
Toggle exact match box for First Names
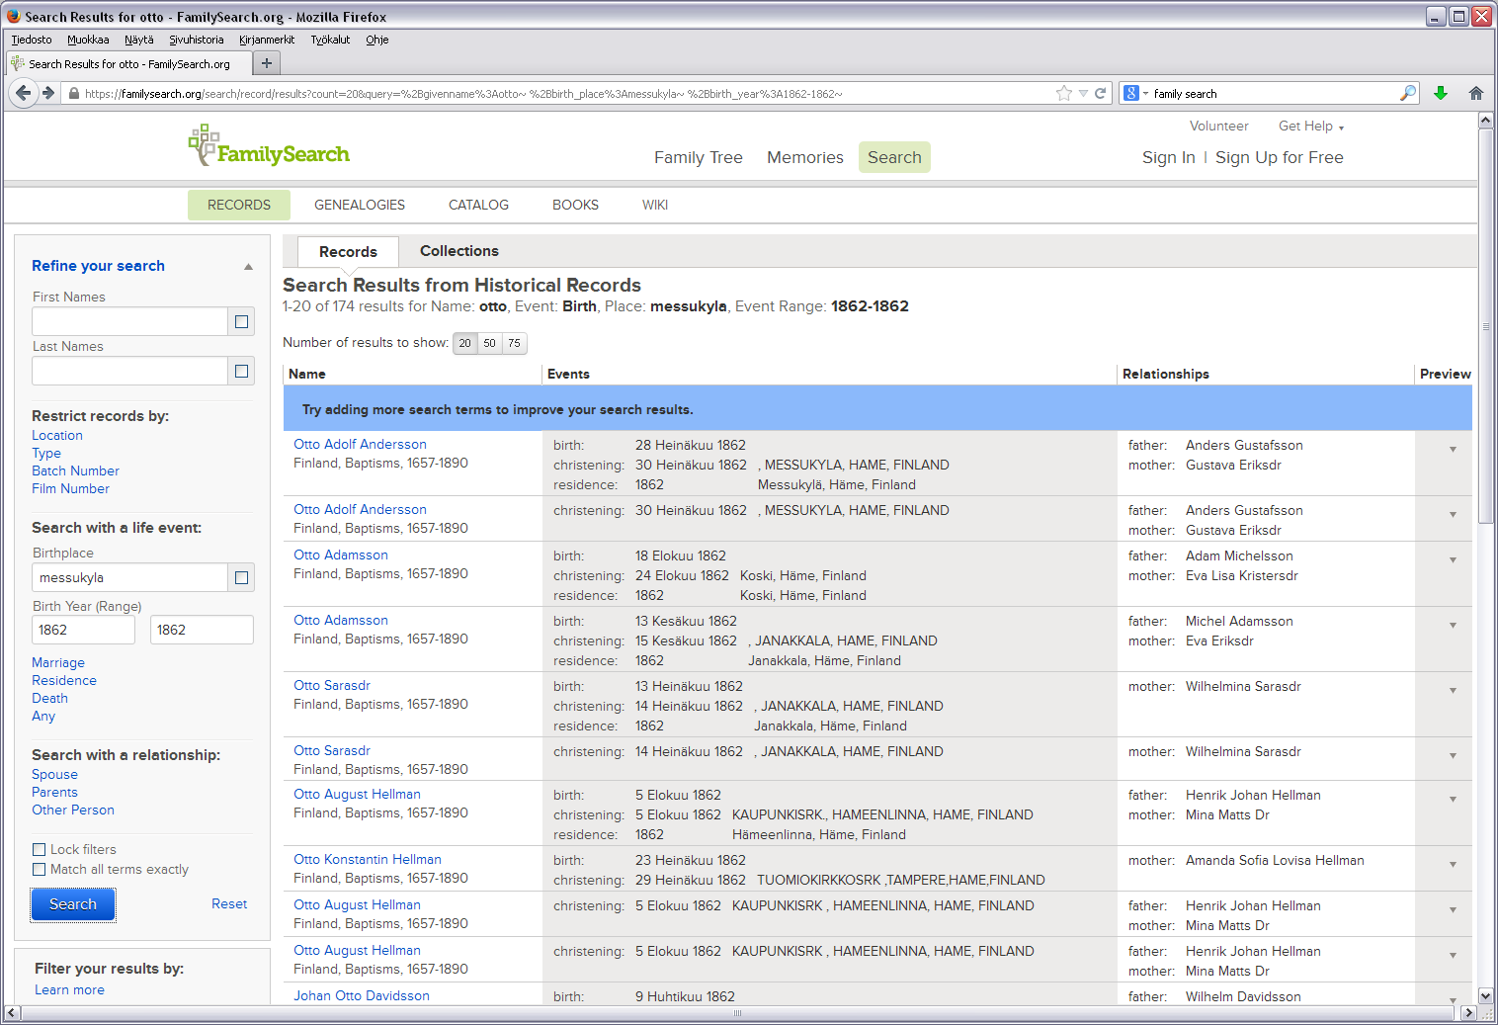coord(241,321)
